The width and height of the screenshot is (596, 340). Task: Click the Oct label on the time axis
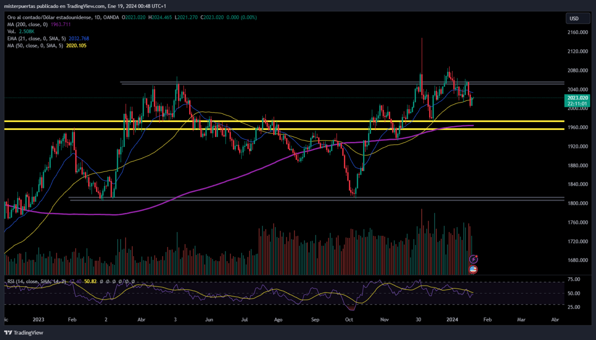point(349,319)
